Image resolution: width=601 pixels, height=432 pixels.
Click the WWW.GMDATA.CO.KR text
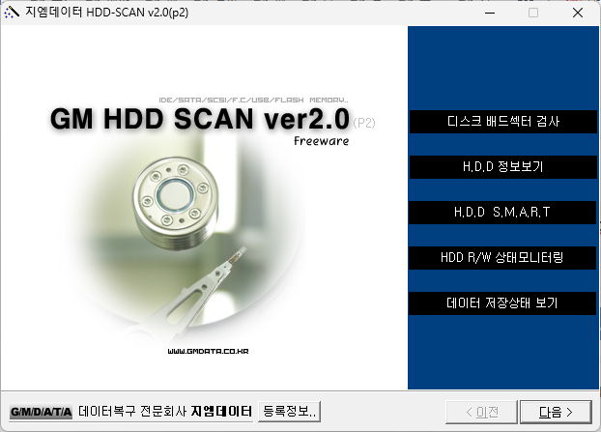[x=208, y=351]
